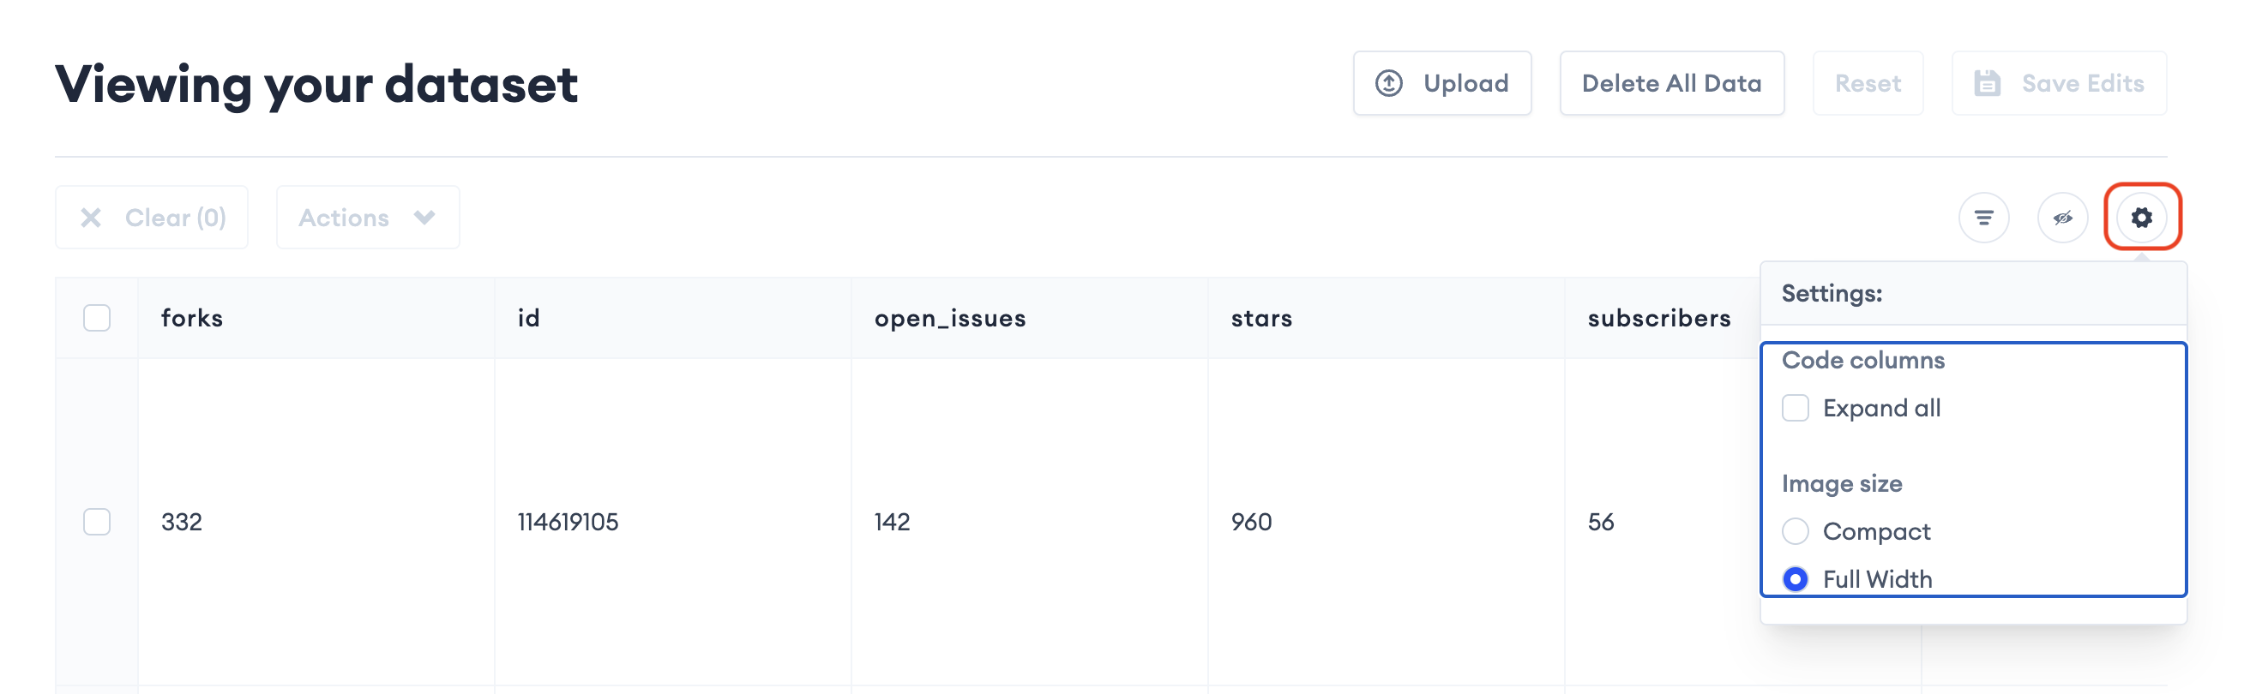The width and height of the screenshot is (2250, 694).
Task: Enable Expand all code columns checkbox
Action: [1795, 408]
